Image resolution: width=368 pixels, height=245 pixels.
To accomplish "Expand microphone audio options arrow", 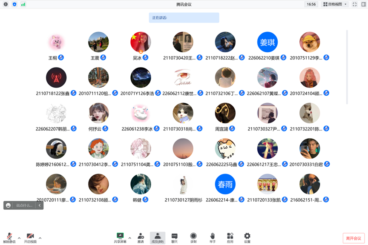I will pyautogui.click(x=19, y=238).
